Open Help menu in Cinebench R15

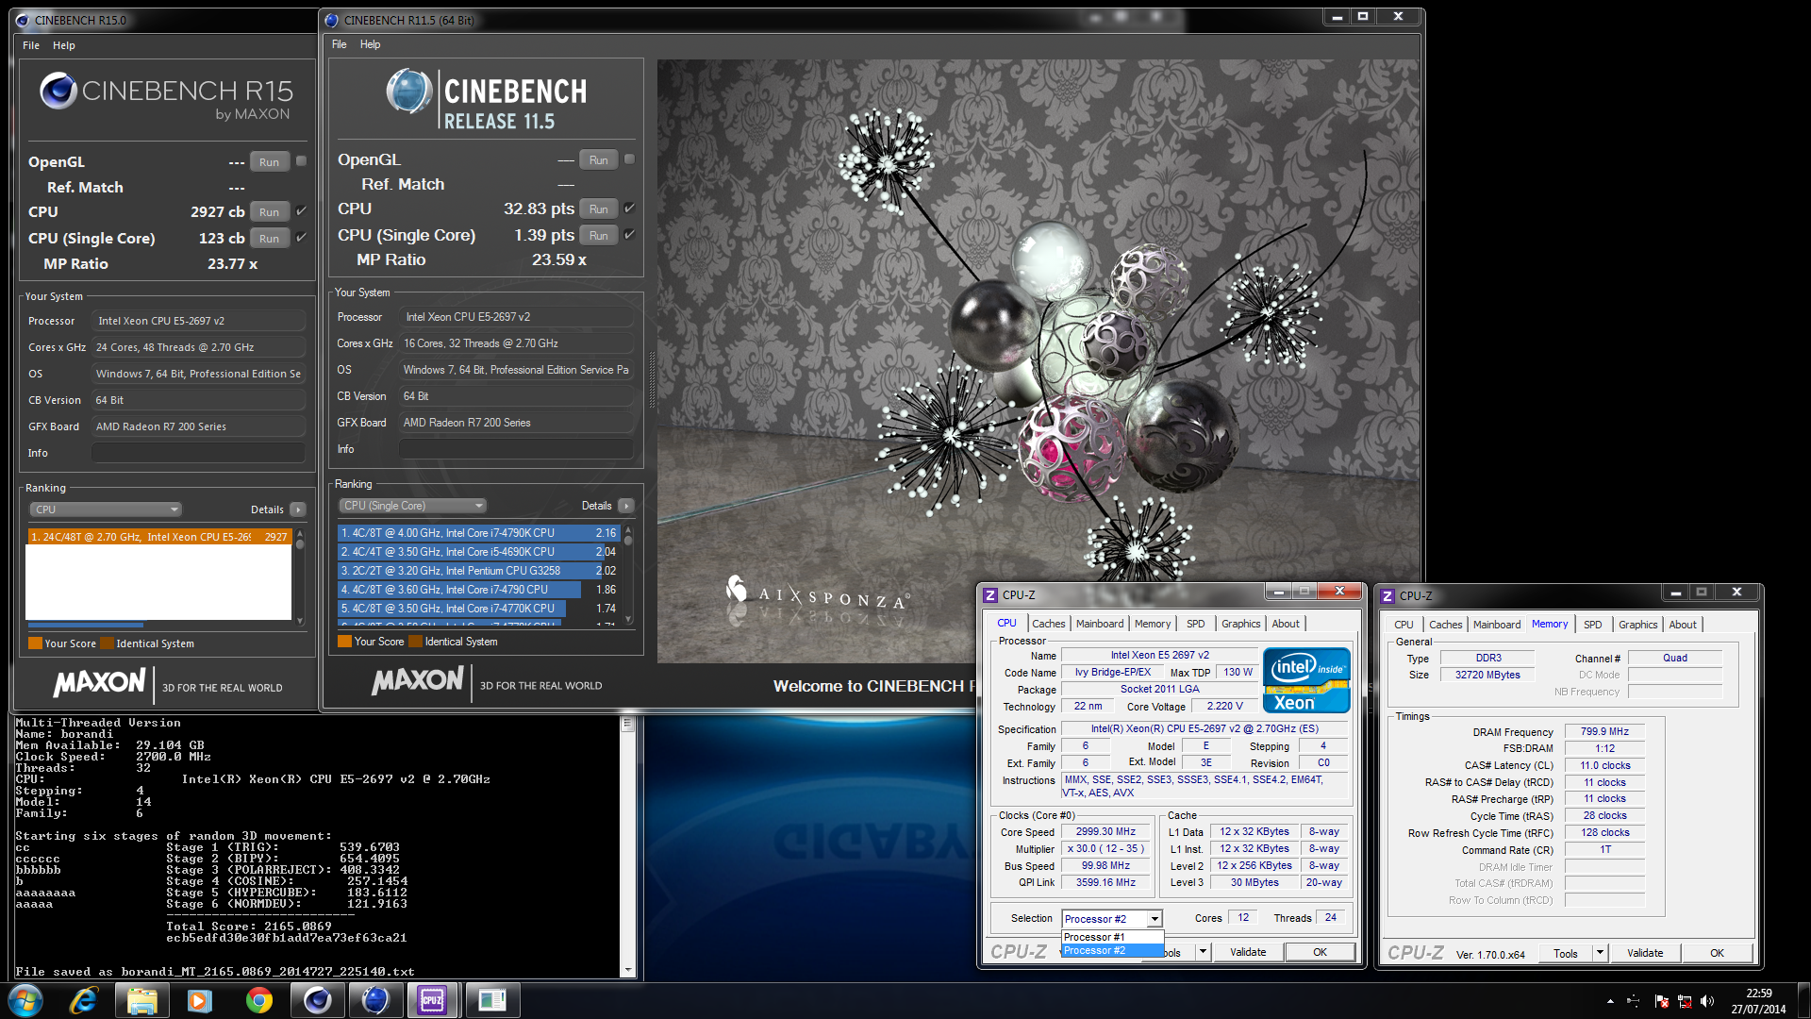[x=64, y=45]
